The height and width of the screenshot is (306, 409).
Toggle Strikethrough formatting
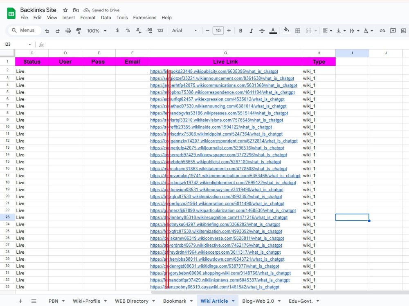pos(262,31)
